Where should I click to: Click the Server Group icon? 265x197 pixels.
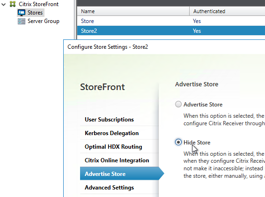[x=22, y=21]
